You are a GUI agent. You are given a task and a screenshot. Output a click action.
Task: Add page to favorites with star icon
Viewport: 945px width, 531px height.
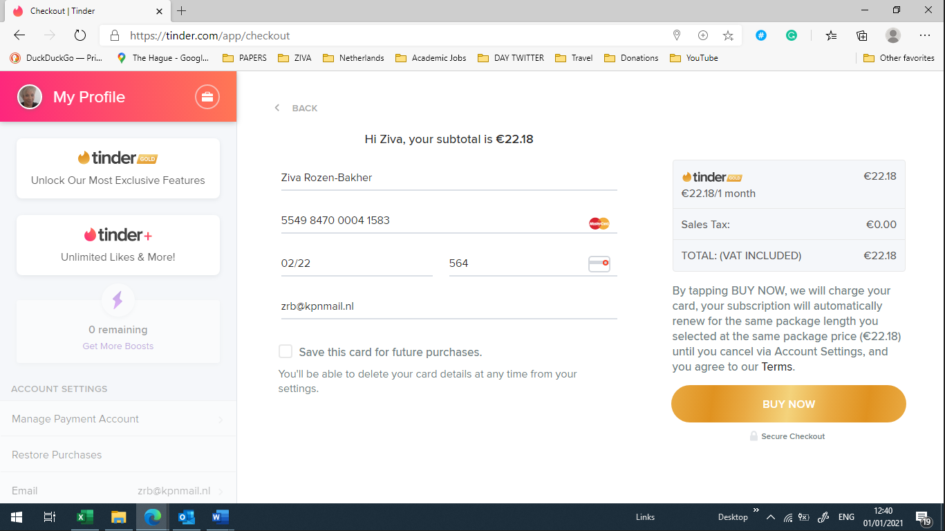click(x=728, y=35)
